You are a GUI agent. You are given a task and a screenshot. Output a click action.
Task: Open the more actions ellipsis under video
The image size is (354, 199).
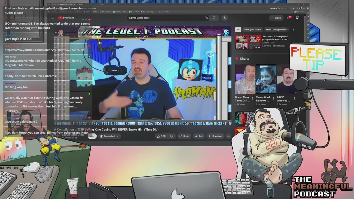(228, 136)
